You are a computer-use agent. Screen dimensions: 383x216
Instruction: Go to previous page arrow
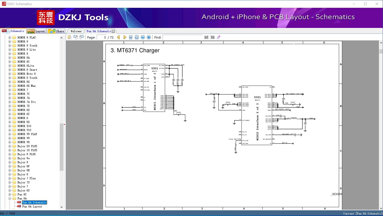(118, 37)
